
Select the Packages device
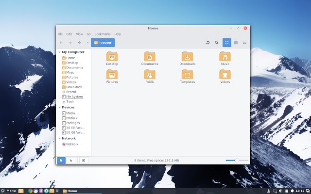pos(71,123)
